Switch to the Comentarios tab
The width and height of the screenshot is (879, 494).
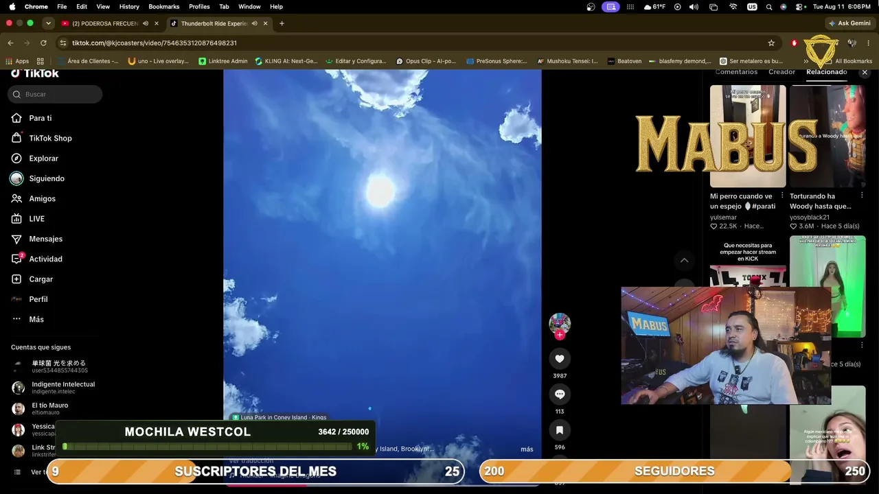pyautogui.click(x=736, y=72)
